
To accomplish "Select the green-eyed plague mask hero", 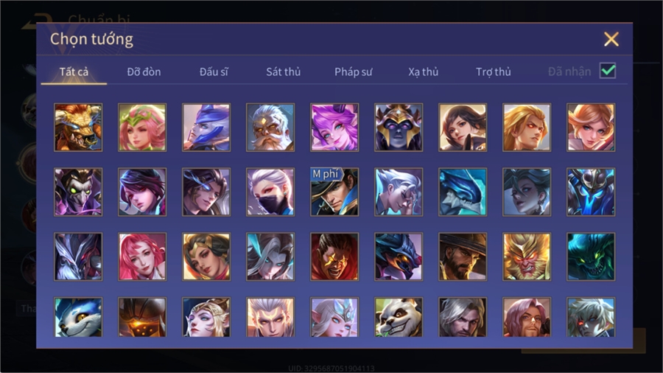I will [78, 192].
